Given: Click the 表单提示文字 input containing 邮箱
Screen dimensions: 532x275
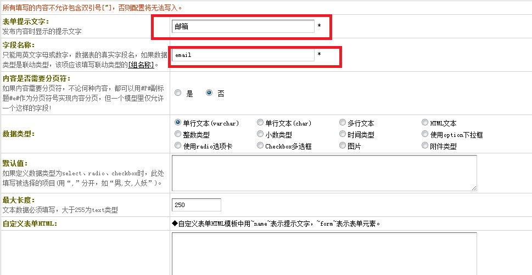Looking at the screenshot, I should (243, 26).
